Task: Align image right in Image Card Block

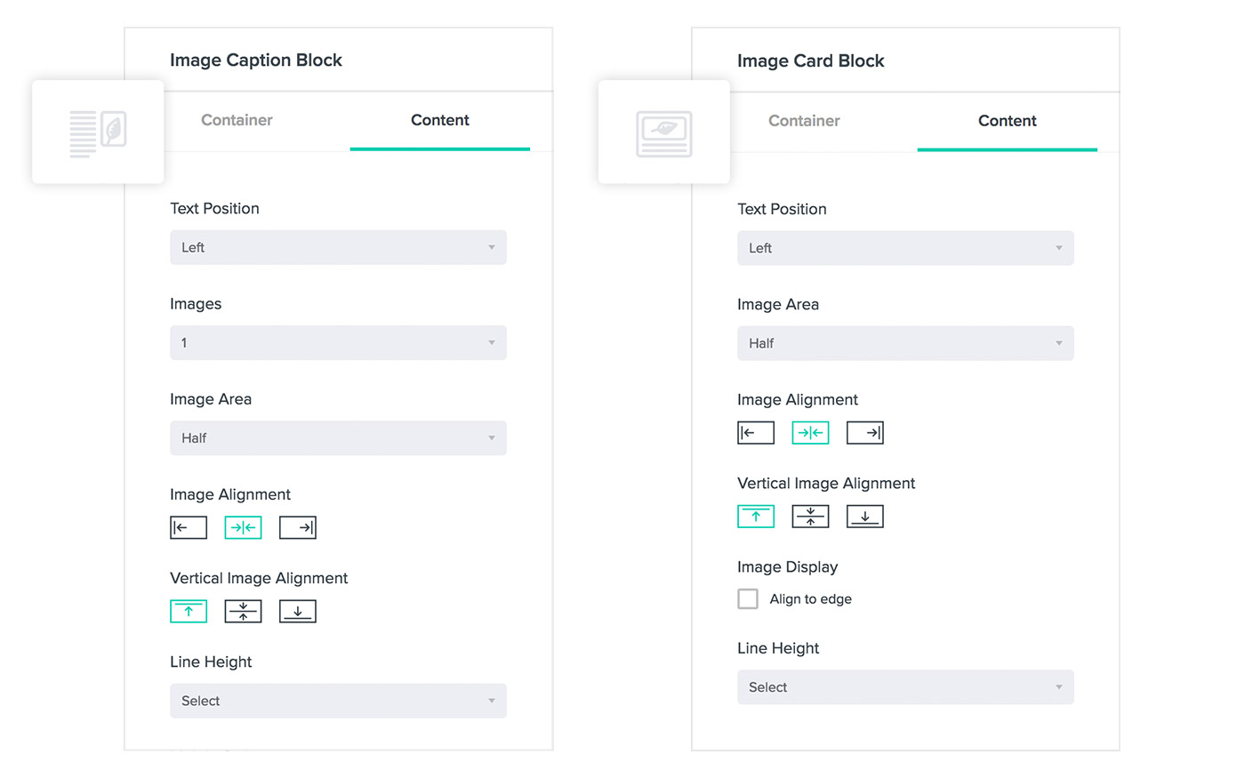Action: click(x=865, y=433)
